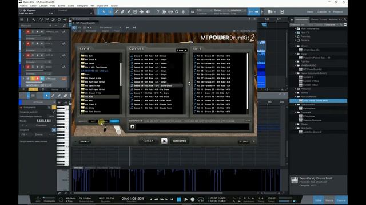Open the Cuantizar value dropdown
The image size is (366, 205).
pyautogui.click(x=205, y=10)
